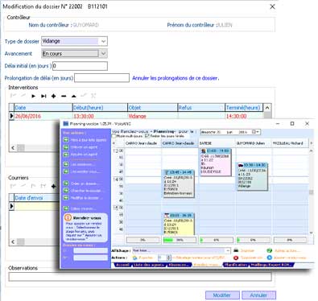
Task: Click the greyed check icon in Interventions toolbar
Action: 84,96
